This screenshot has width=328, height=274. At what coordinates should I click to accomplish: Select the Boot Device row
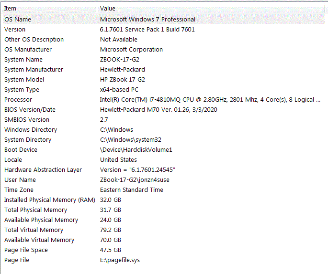coord(163,150)
